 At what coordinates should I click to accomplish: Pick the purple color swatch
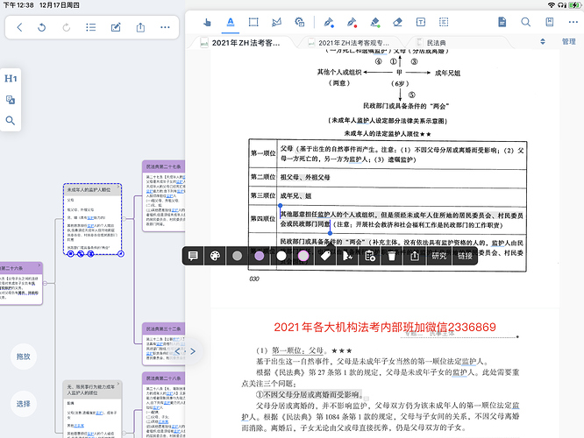[260, 256]
